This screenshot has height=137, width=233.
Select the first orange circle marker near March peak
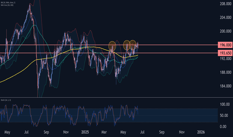(112, 46)
